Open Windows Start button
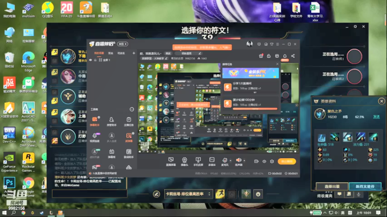 click(x=4, y=213)
